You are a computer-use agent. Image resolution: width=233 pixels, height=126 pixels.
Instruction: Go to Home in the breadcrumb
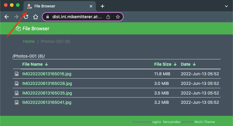click(29, 42)
